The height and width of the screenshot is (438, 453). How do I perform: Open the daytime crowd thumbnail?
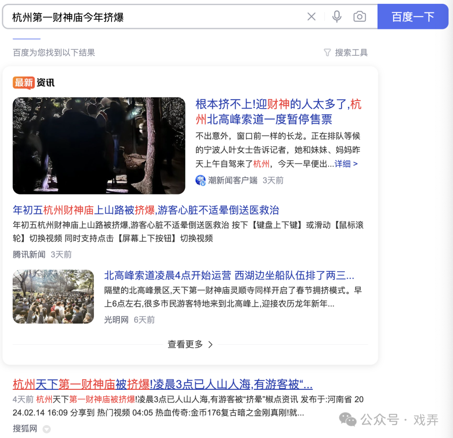[x=53, y=296]
